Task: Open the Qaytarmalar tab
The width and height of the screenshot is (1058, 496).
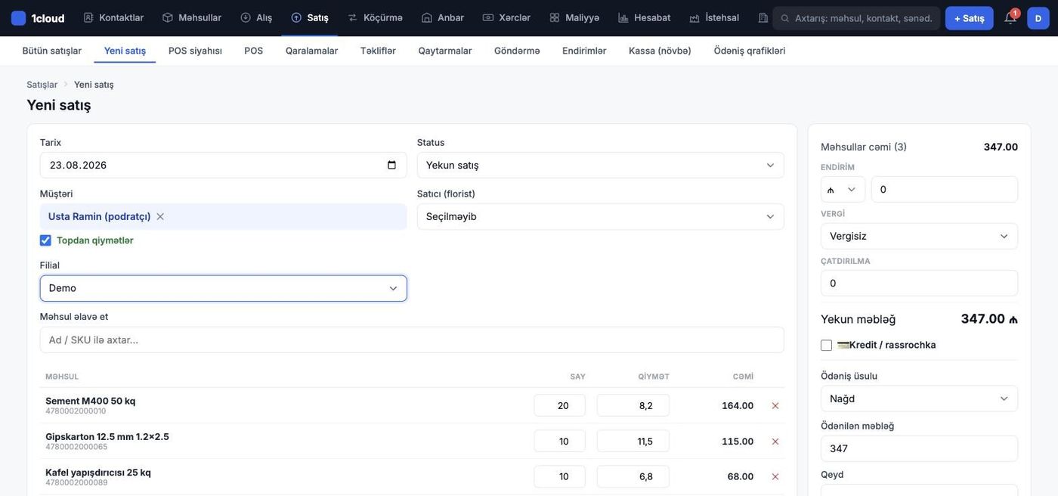Action: [x=445, y=51]
